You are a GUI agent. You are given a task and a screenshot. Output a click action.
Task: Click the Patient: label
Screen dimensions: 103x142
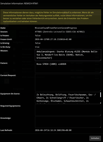[4, 63]
